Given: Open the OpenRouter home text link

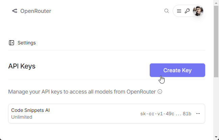Looking at the screenshot, I should (36, 11).
